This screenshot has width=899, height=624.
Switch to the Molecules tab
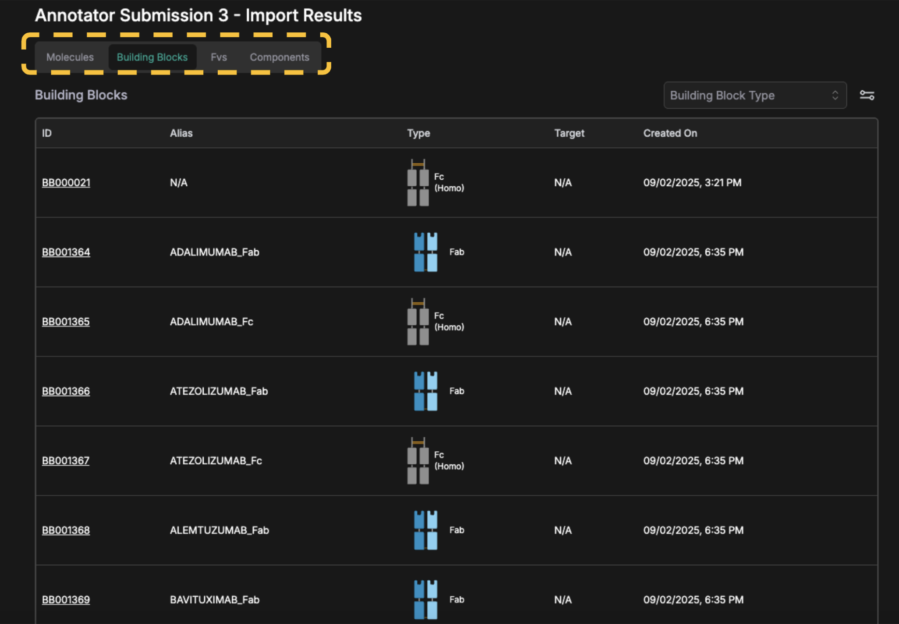(70, 57)
